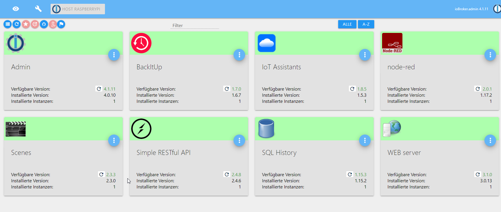
Task: Click available version 2.0.1 on node-red
Action: point(487,89)
